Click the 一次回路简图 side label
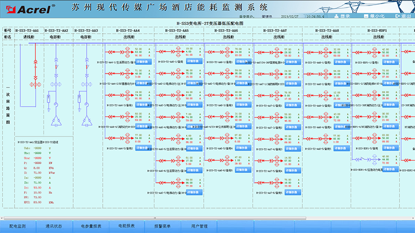 click(8, 105)
